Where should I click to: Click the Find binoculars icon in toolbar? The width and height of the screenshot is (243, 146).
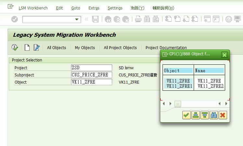click(147, 19)
